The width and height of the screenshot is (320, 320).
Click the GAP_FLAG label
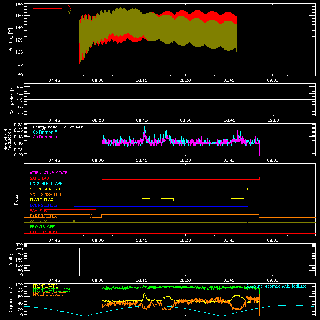39,178
